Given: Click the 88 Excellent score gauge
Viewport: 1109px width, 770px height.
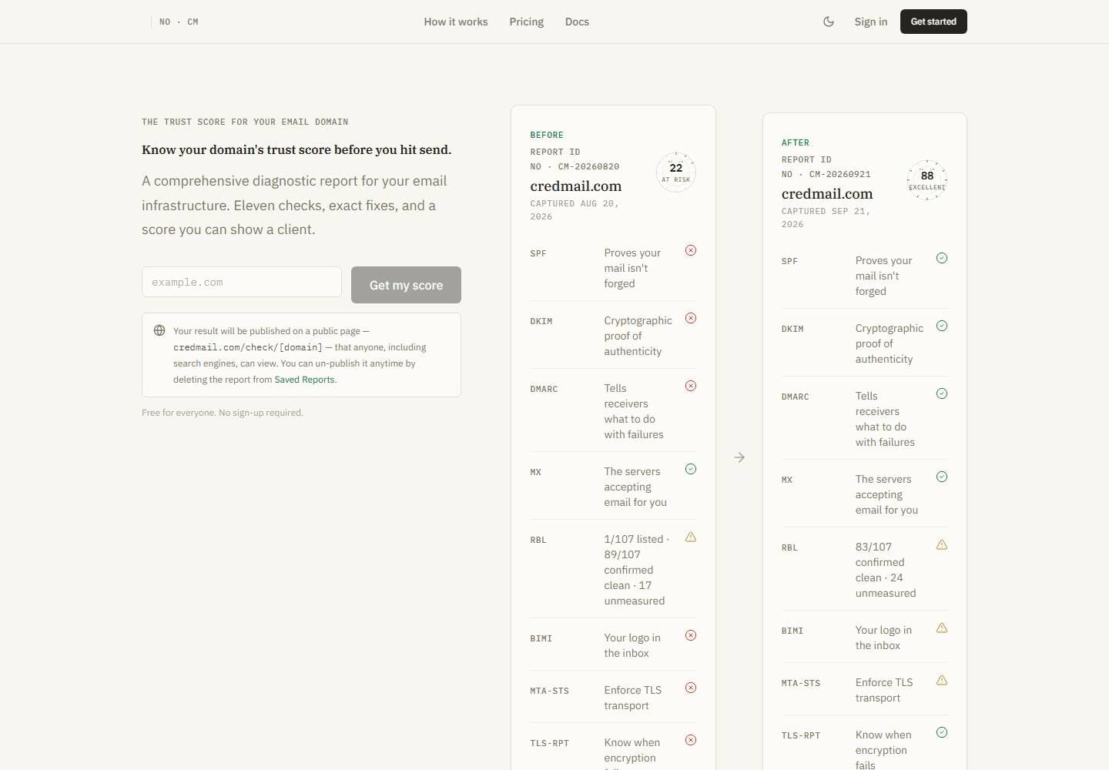Looking at the screenshot, I should [x=927, y=180].
